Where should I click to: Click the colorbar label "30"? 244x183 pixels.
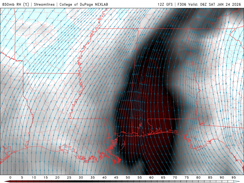click(x=81, y=178)
